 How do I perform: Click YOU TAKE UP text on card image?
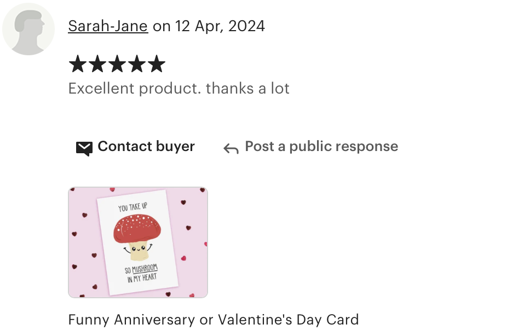point(133,207)
